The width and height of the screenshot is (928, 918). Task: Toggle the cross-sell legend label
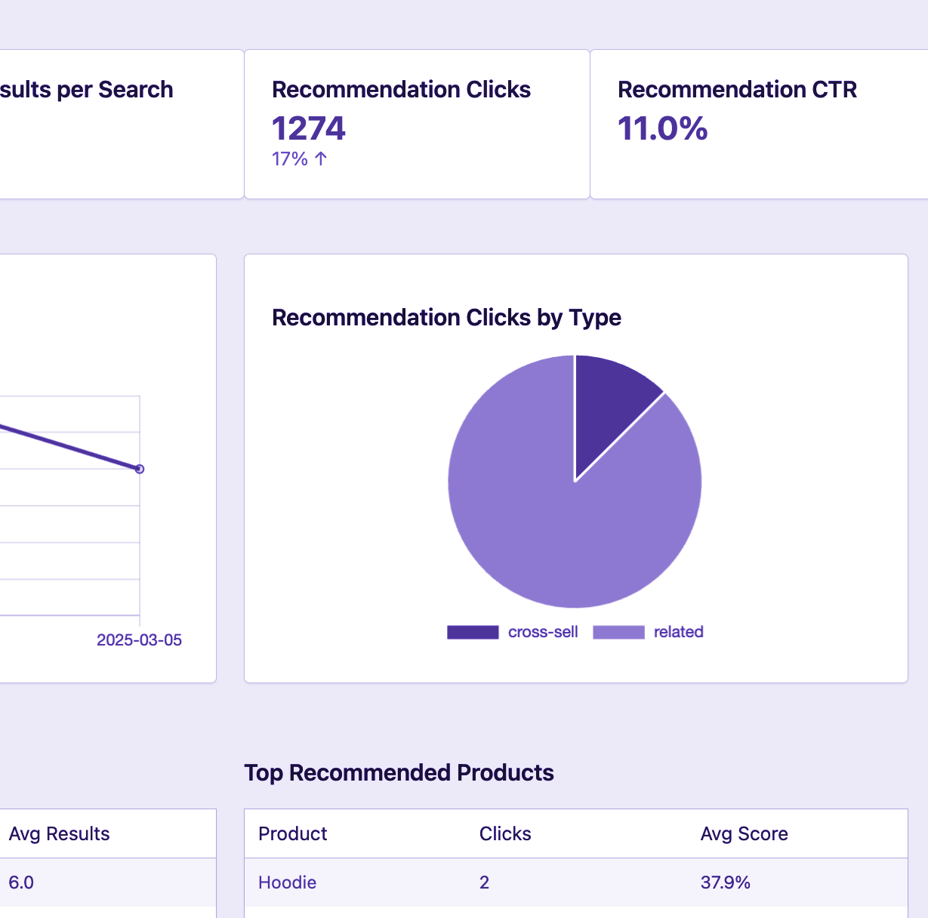(543, 632)
